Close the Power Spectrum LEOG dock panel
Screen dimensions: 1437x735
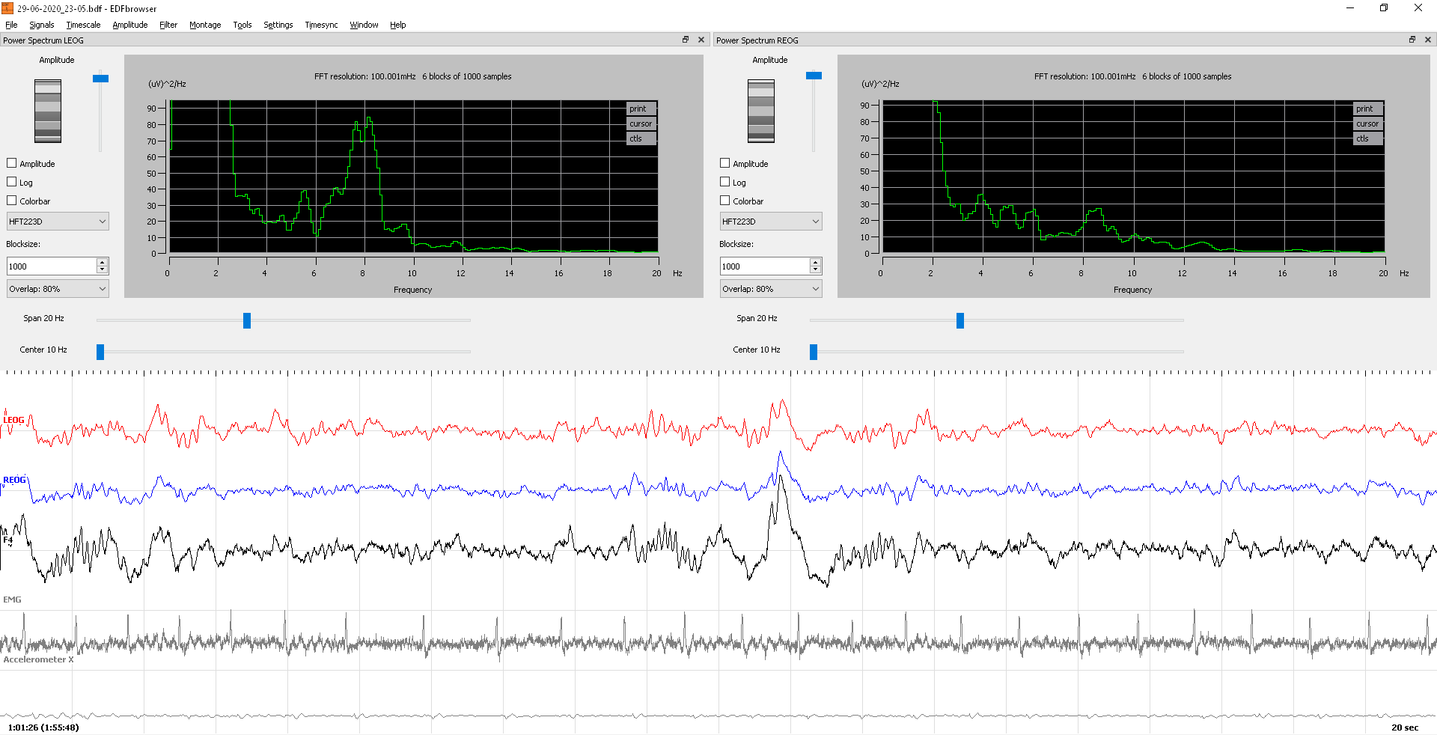701,40
